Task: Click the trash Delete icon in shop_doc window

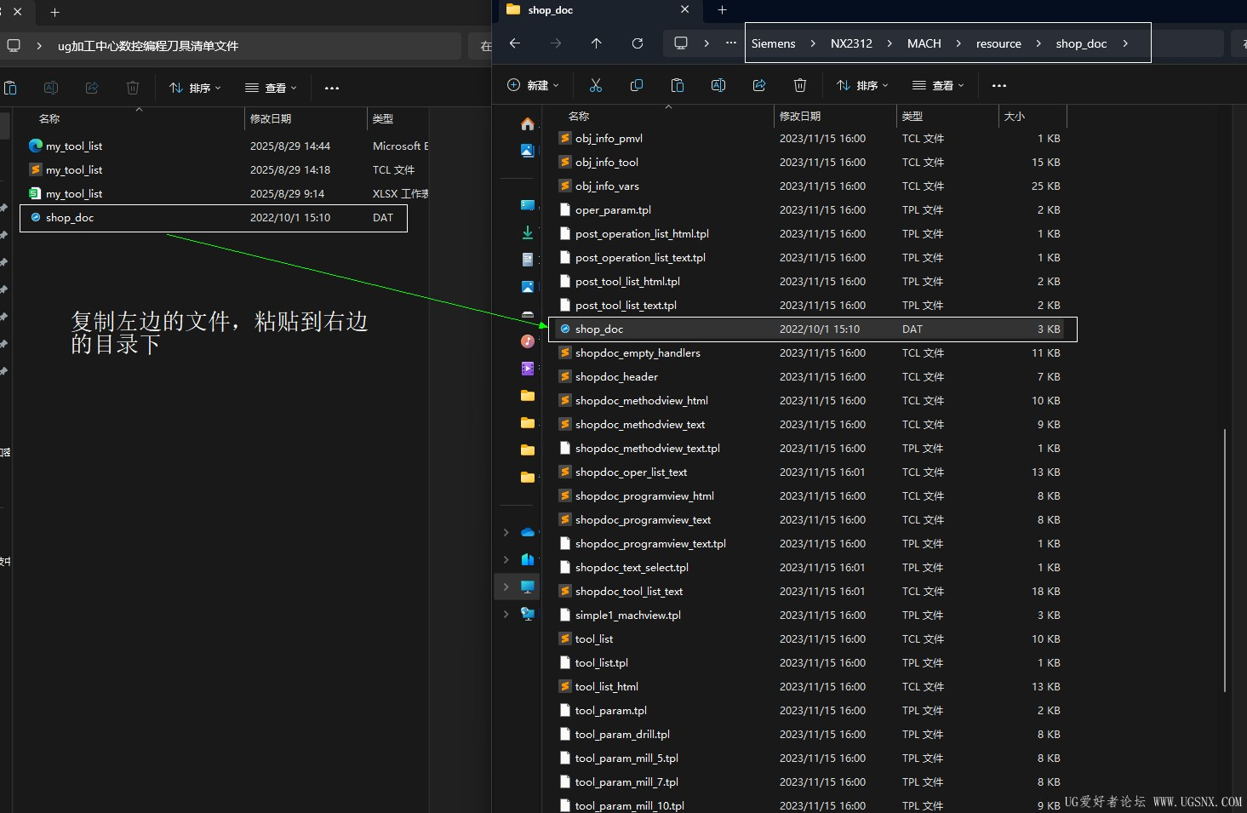Action: tap(799, 85)
